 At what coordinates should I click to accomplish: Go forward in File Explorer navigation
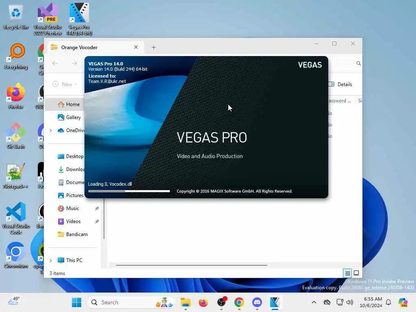tap(74, 63)
